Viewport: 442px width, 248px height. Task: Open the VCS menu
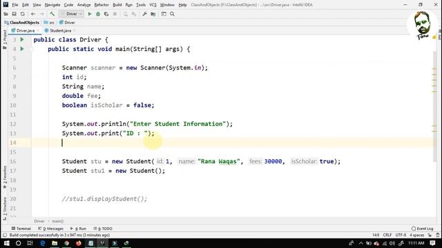(153, 5)
